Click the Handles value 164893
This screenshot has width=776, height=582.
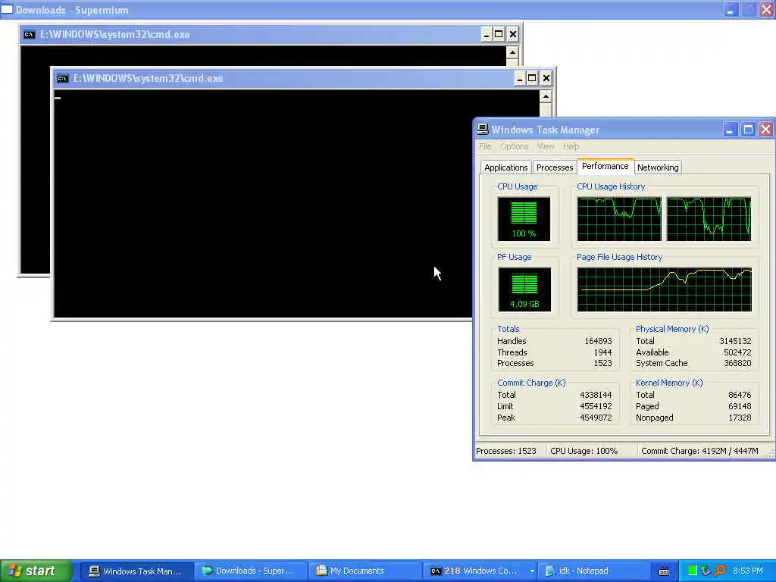(x=598, y=341)
